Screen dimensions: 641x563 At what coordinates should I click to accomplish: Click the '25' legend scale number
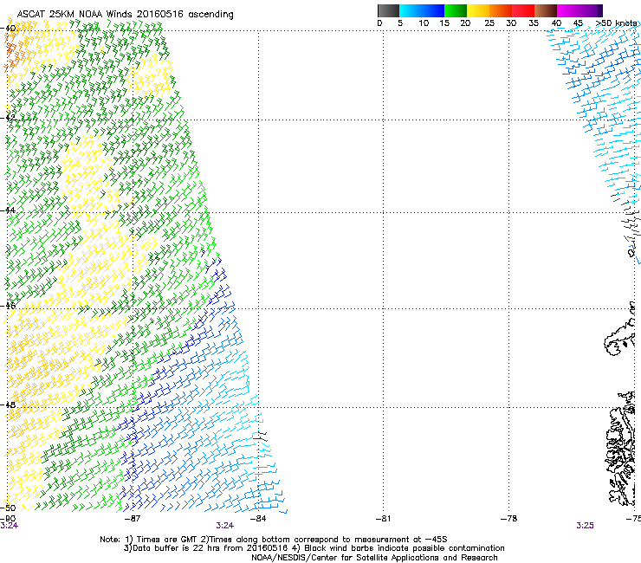489,23
